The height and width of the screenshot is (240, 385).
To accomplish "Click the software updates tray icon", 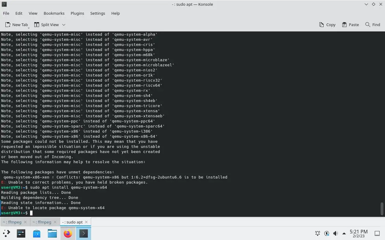I will pos(327,233).
